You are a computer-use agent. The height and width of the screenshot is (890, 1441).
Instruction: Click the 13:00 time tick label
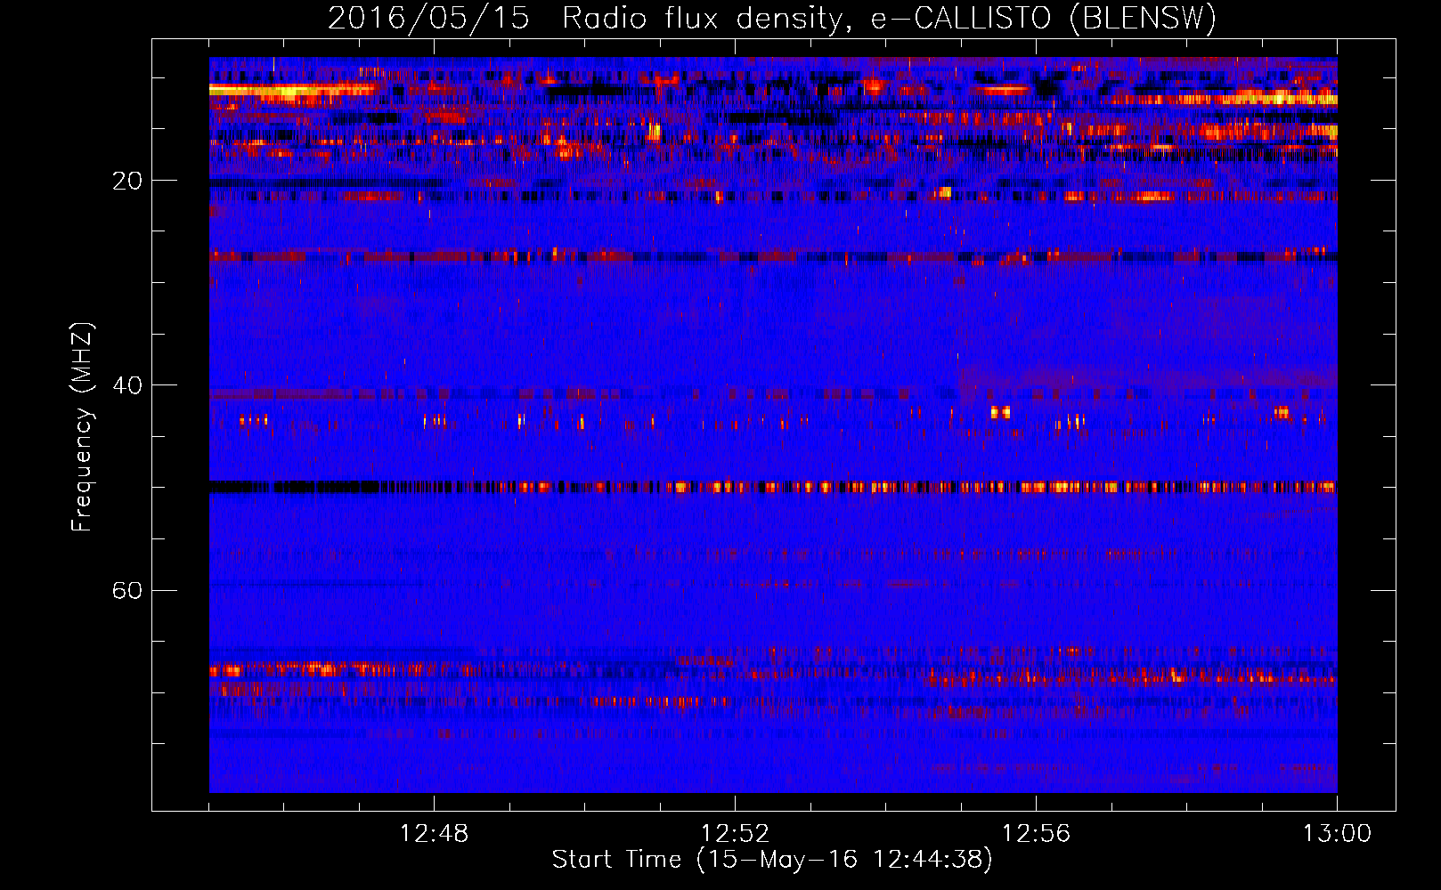[x=1337, y=834]
